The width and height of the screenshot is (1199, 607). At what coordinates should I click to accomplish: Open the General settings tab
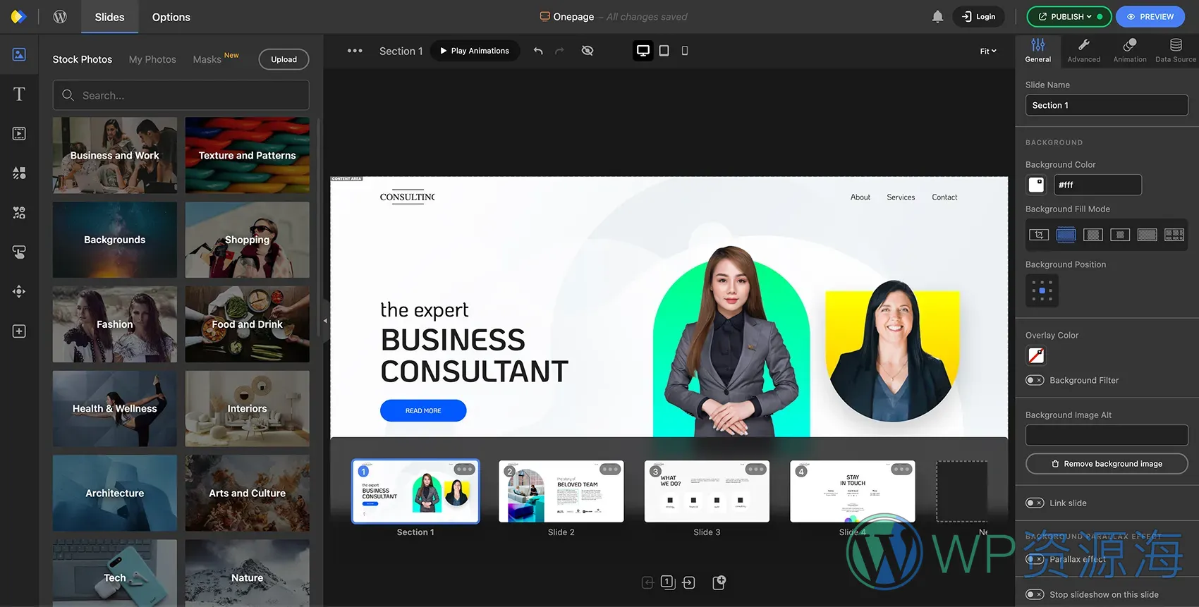coord(1037,51)
